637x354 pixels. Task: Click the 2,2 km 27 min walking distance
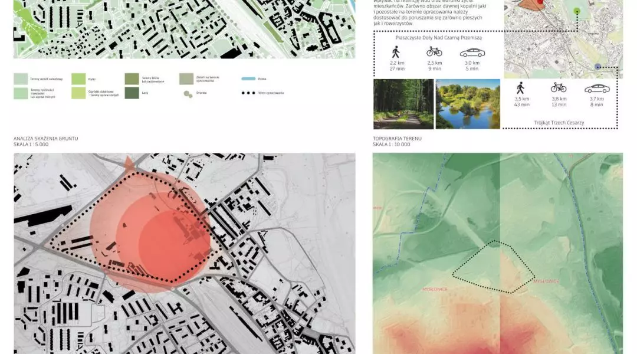(x=397, y=66)
